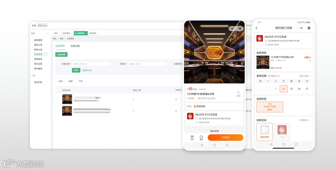Open 服务分组 in the sidebar
The height and width of the screenshot is (170, 336).
(x=38, y=50)
